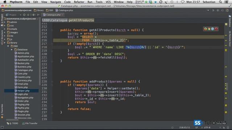This screenshot has width=232, height=130.
Task: Click \SSD\Catalogue class breadcrumb
Action: coord(55,20)
